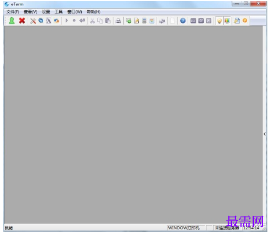
Task: Click the orange-blue swap arrows icon
Action: [x=57, y=21]
